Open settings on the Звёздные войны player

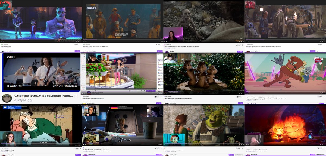pyautogui.click(x=321, y=41)
